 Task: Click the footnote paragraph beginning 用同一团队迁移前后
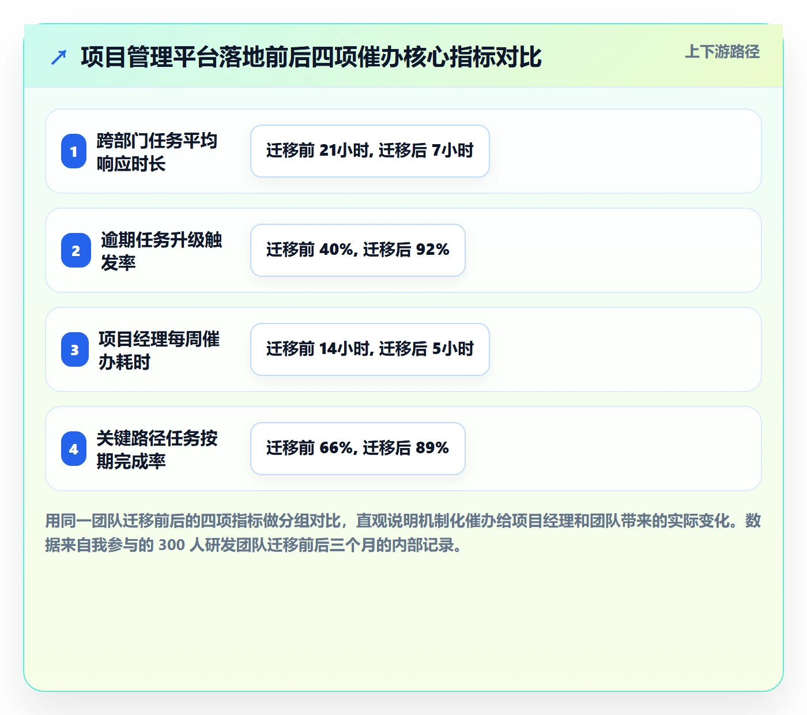click(x=403, y=533)
